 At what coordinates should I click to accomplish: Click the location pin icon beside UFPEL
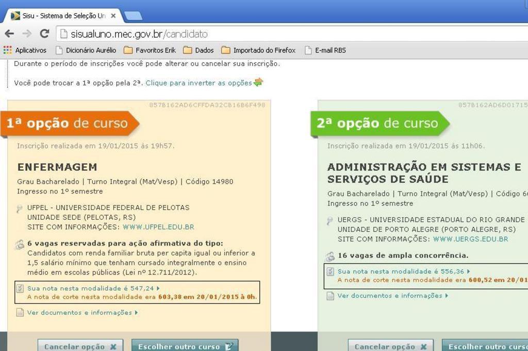[x=19, y=209]
